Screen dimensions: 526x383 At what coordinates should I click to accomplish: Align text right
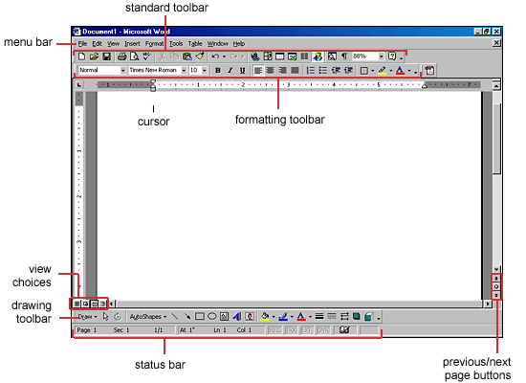pos(283,71)
